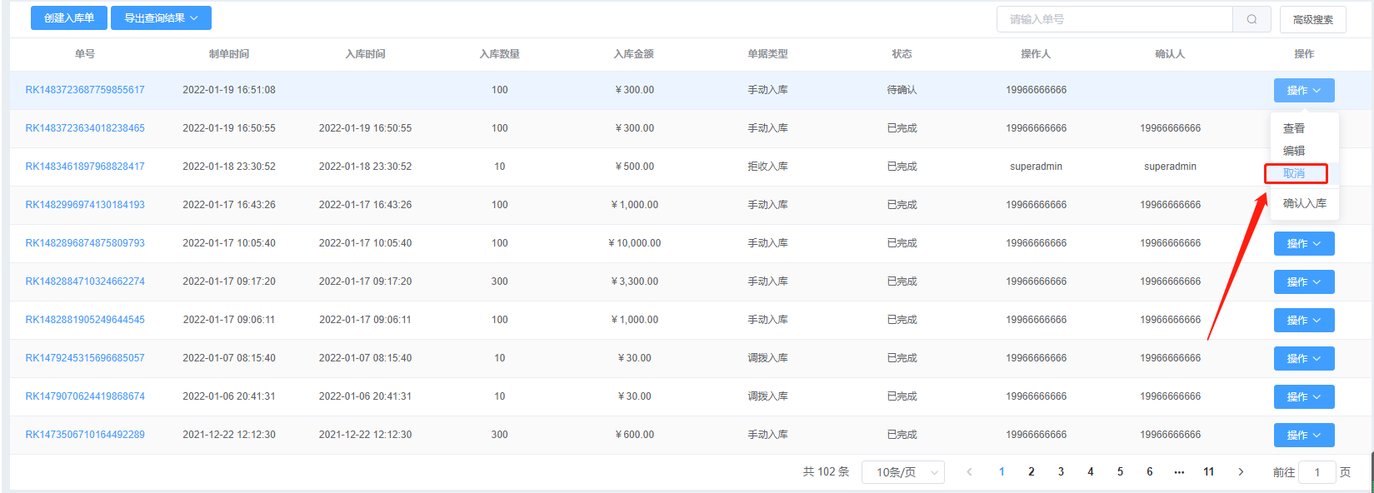Click the ¥600.00 amount cell
Image resolution: width=1374 pixels, height=493 pixels.
[635, 435]
